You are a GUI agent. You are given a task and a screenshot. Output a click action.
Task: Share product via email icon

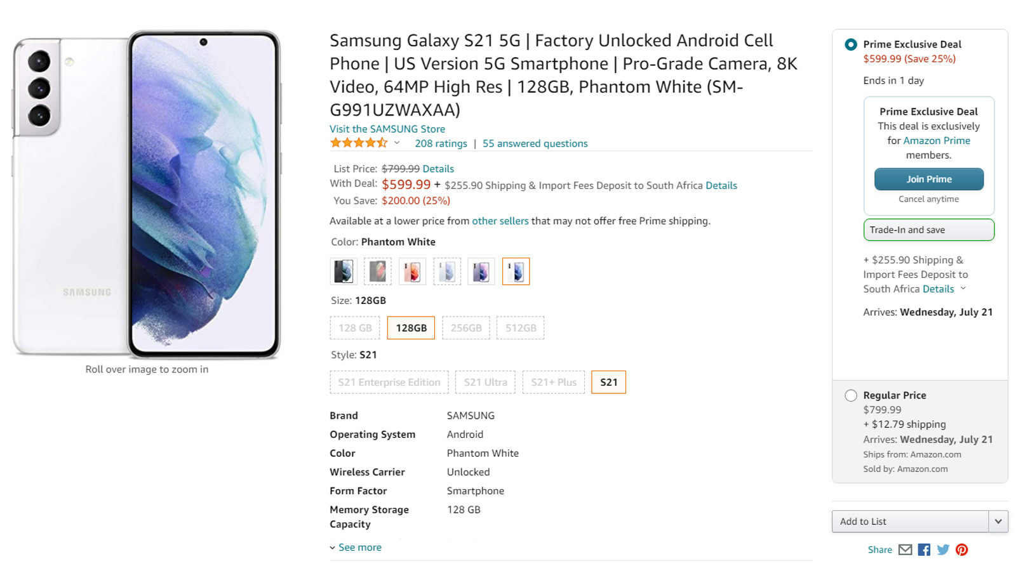click(x=905, y=549)
